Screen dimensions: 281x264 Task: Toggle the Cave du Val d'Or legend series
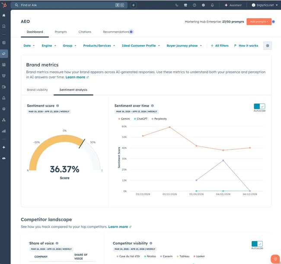click(x=128, y=256)
